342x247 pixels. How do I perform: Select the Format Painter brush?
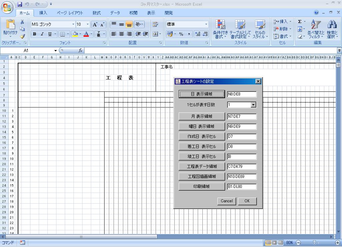[22, 36]
